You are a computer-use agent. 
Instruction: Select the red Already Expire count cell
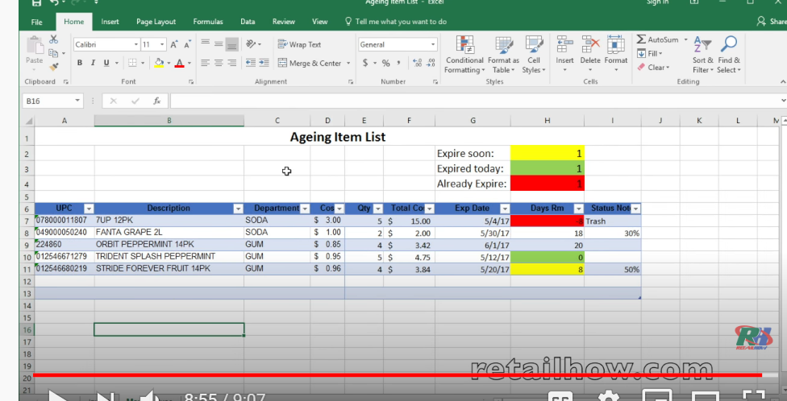coord(547,184)
